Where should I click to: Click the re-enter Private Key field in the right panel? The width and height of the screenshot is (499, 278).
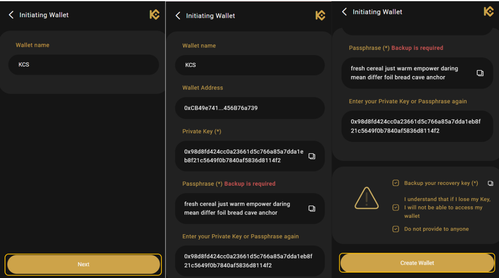(x=417, y=126)
